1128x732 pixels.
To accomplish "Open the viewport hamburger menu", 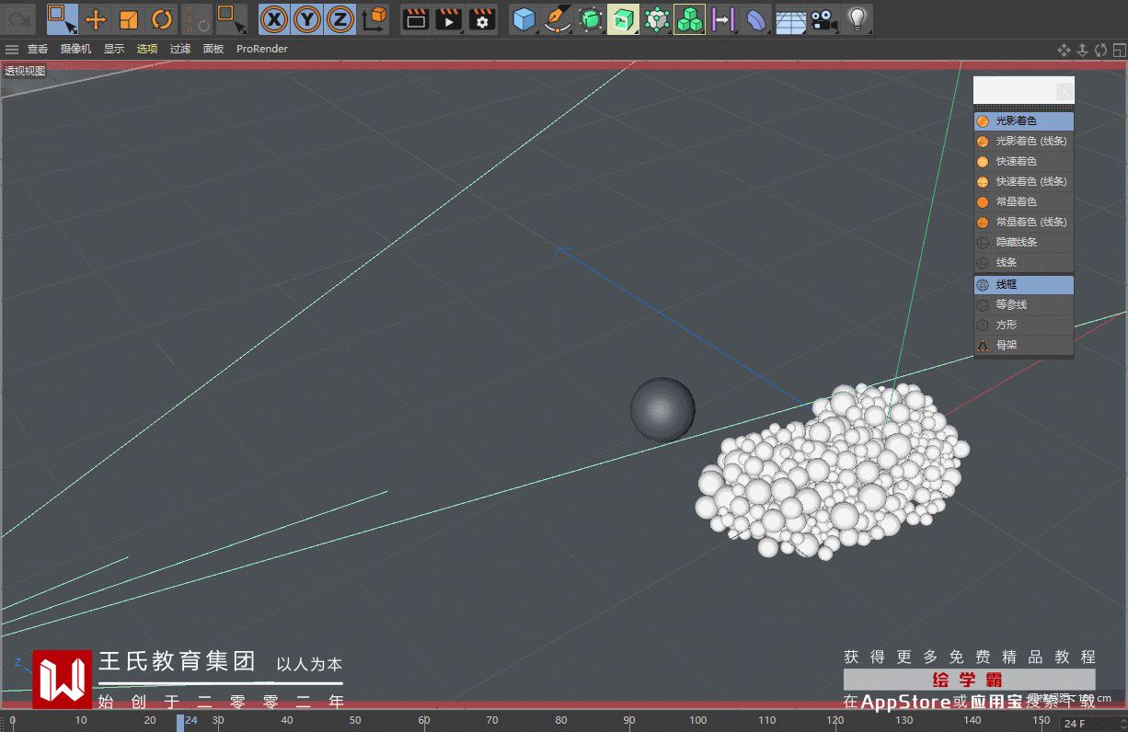I will click(x=12, y=50).
